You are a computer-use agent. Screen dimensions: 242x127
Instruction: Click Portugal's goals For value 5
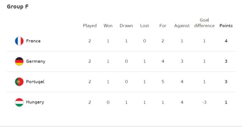coord(163,82)
